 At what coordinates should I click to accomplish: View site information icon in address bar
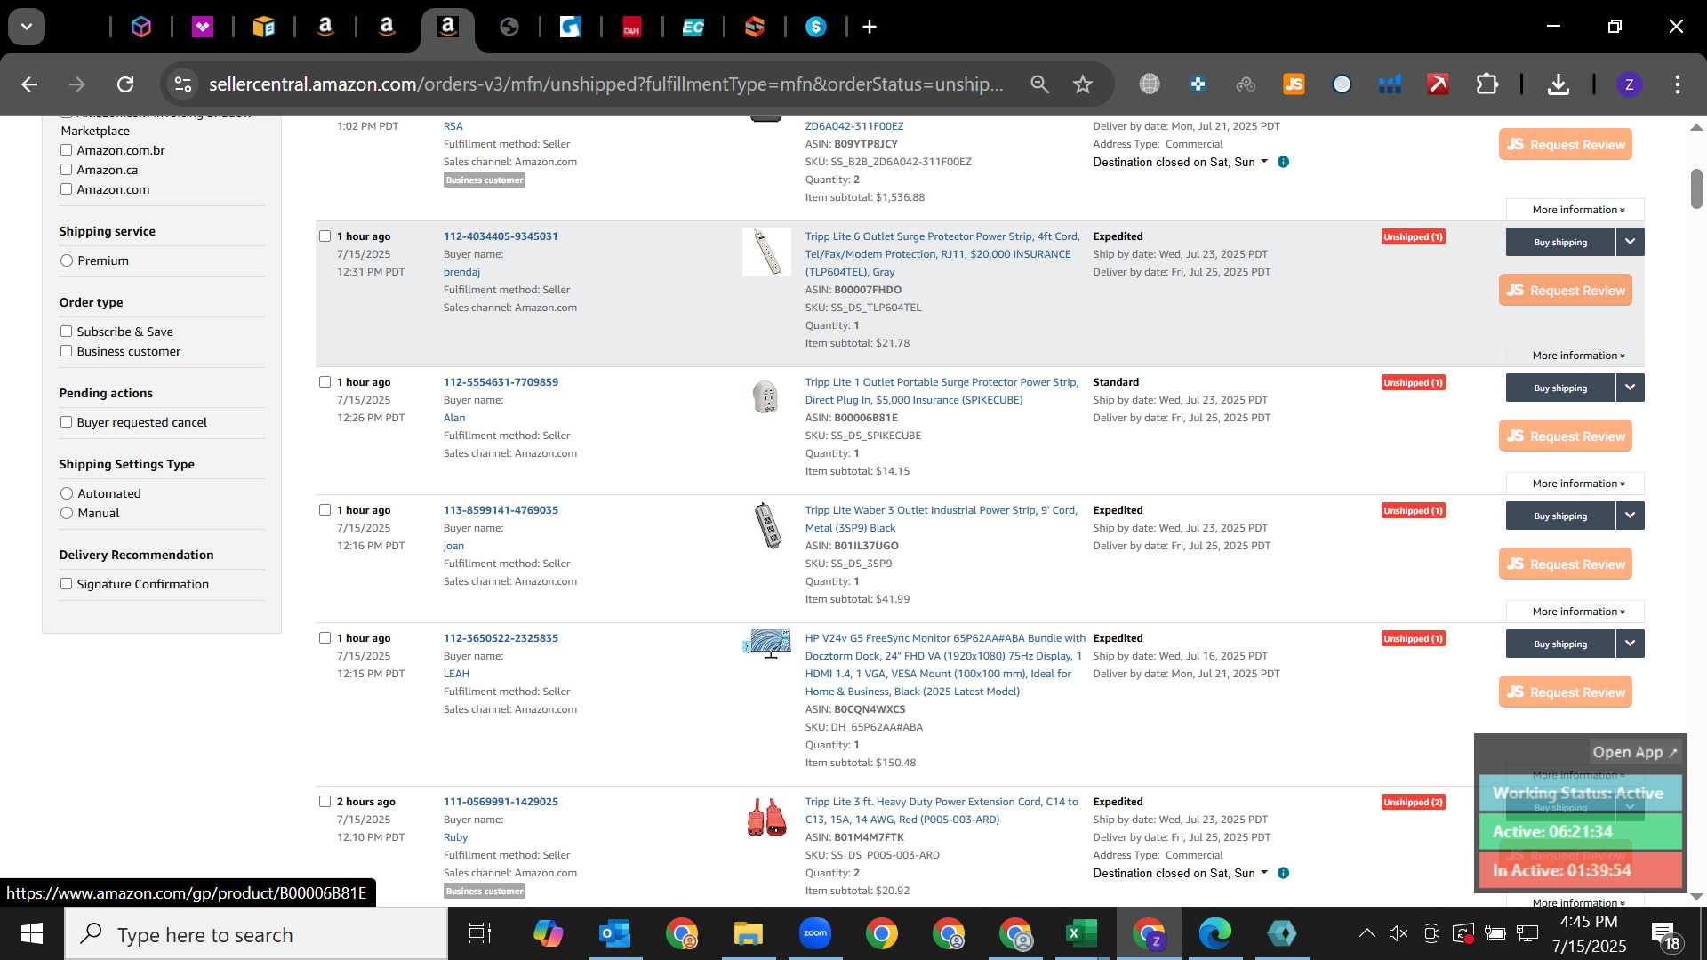182,84
